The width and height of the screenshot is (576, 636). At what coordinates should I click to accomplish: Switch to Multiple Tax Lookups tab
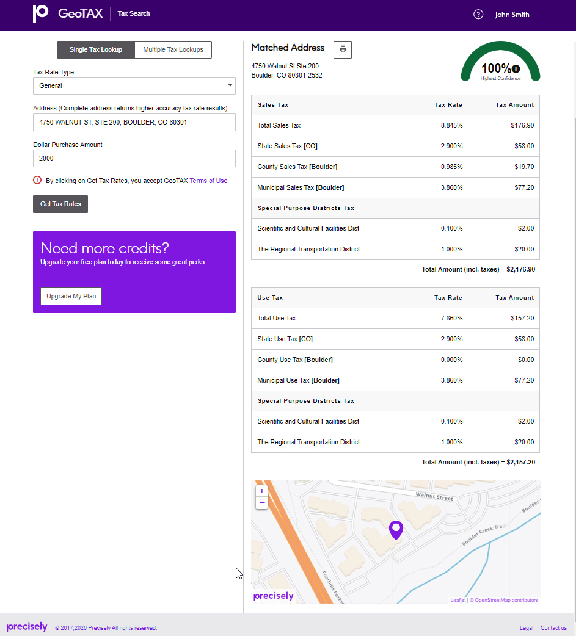tap(173, 49)
